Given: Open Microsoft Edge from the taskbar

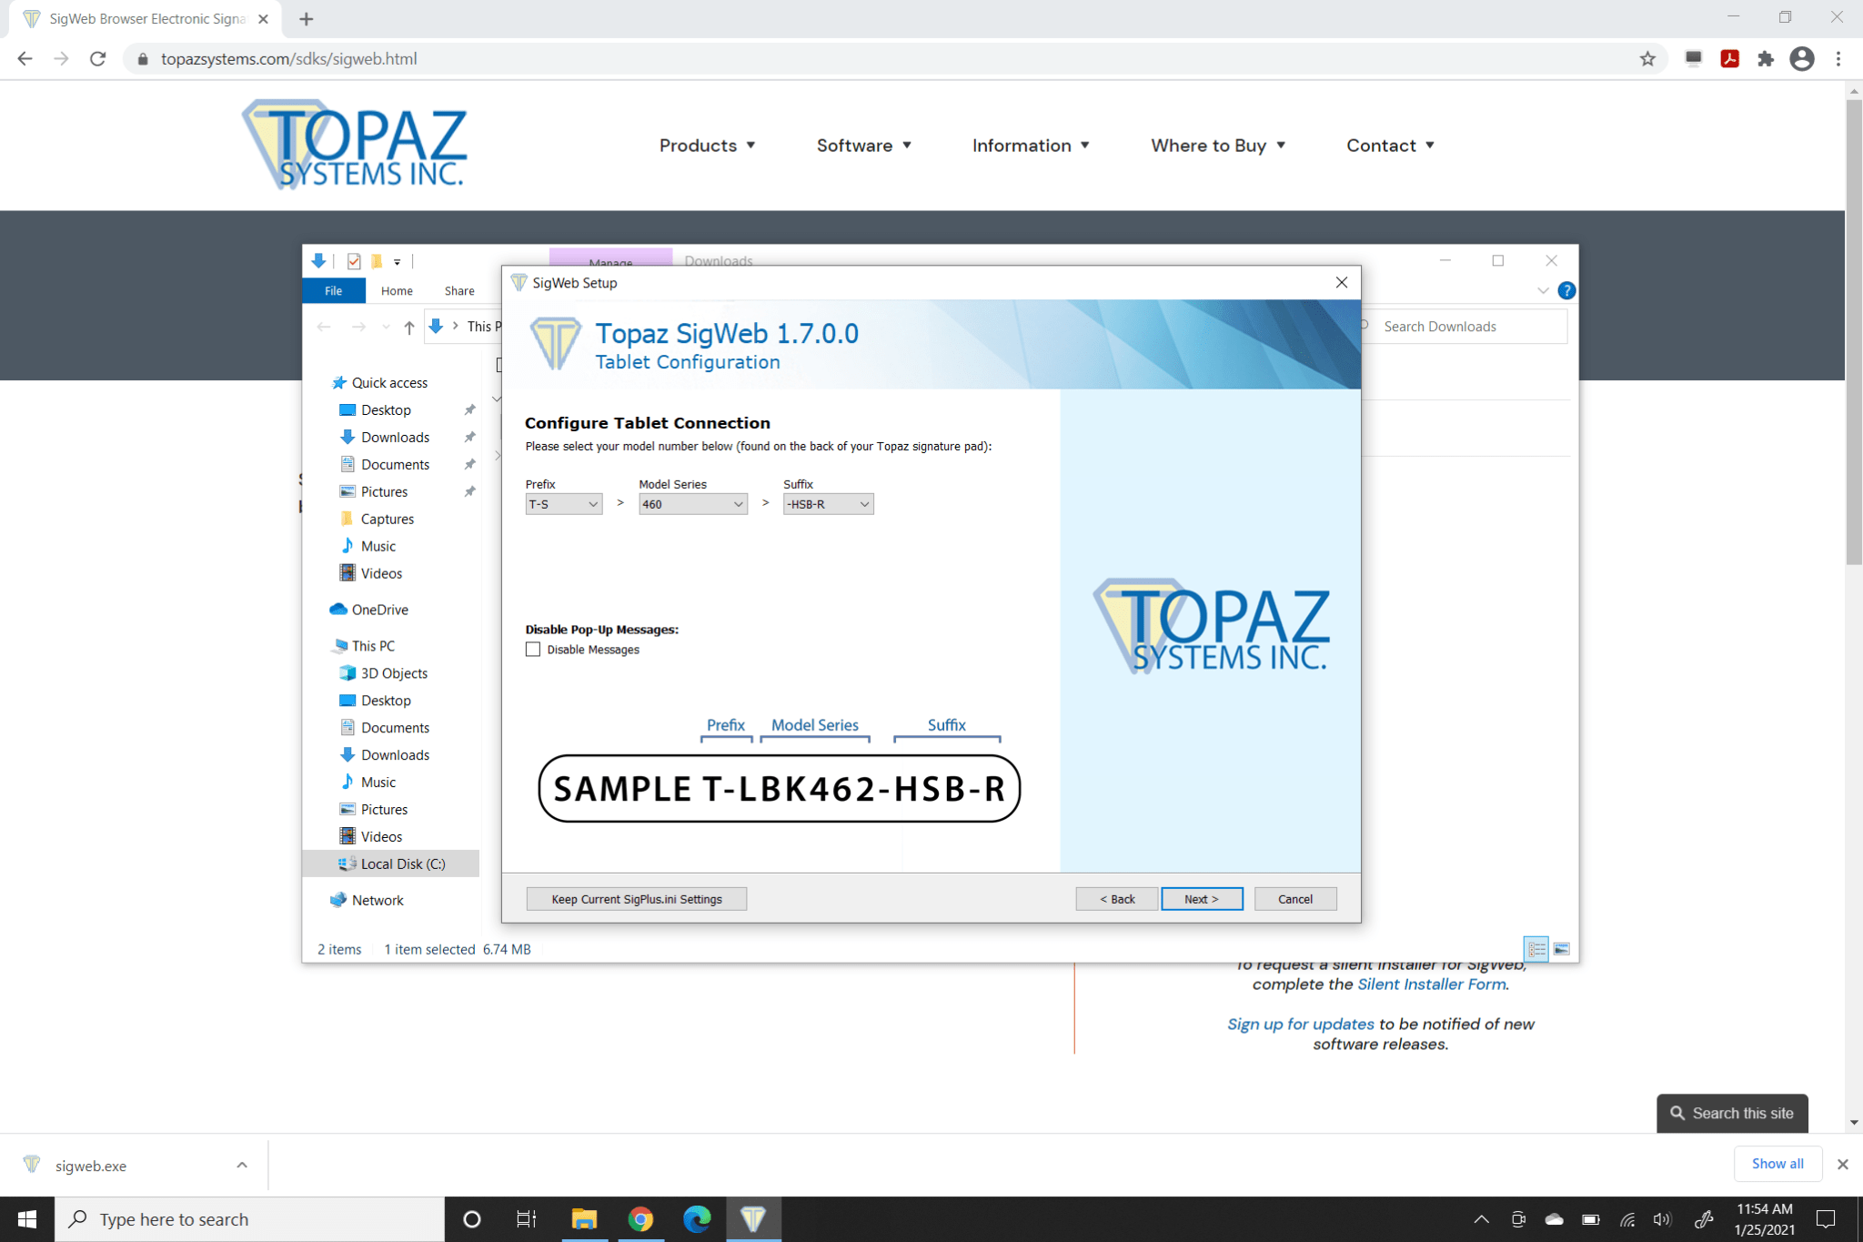Looking at the screenshot, I should 696,1219.
